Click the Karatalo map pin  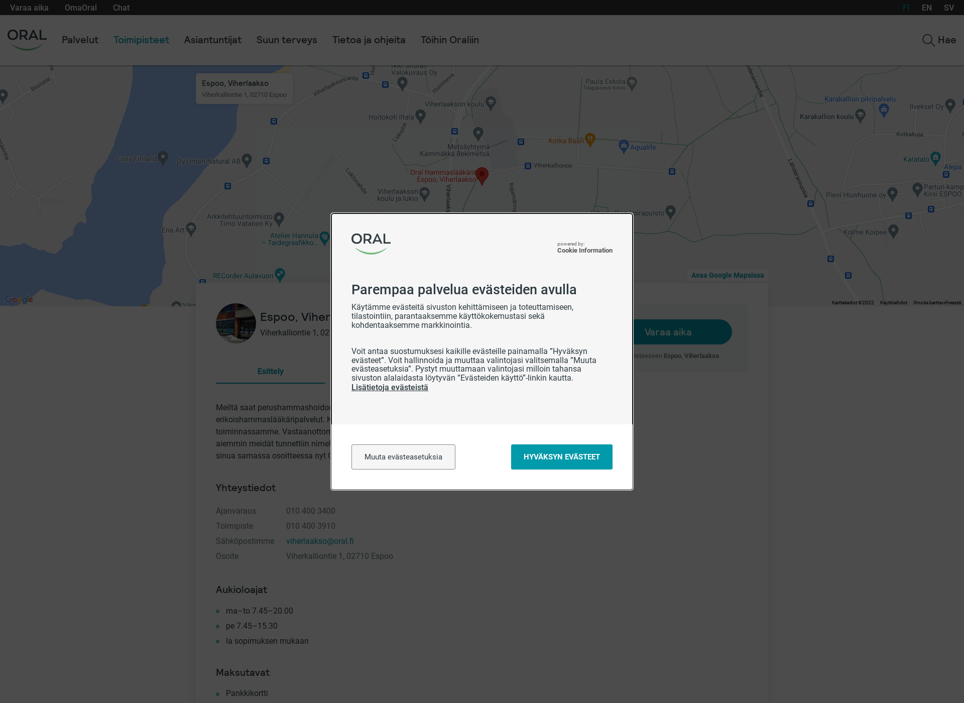[x=935, y=158]
